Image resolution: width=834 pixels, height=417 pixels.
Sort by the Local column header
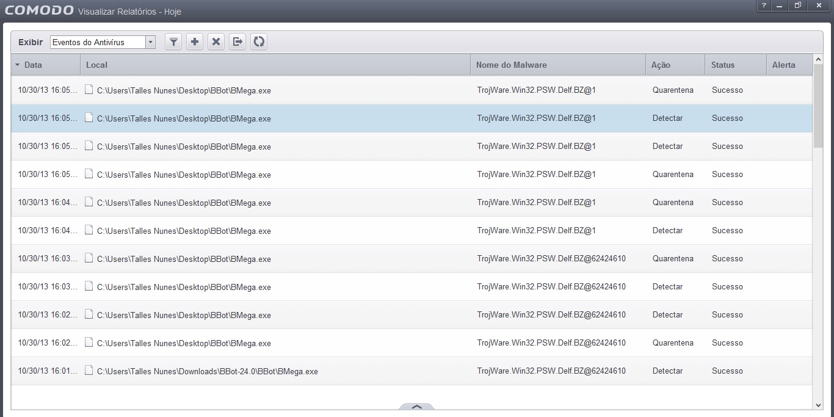click(x=275, y=65)
